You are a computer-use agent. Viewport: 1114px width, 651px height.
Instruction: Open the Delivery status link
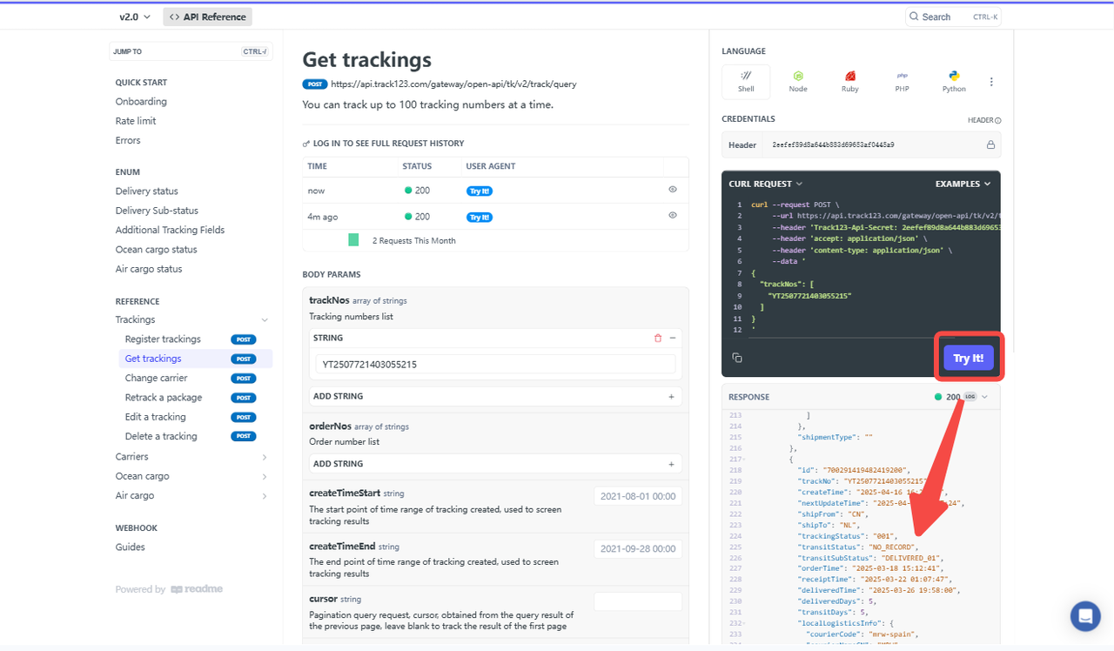click(x=146, y=191)
